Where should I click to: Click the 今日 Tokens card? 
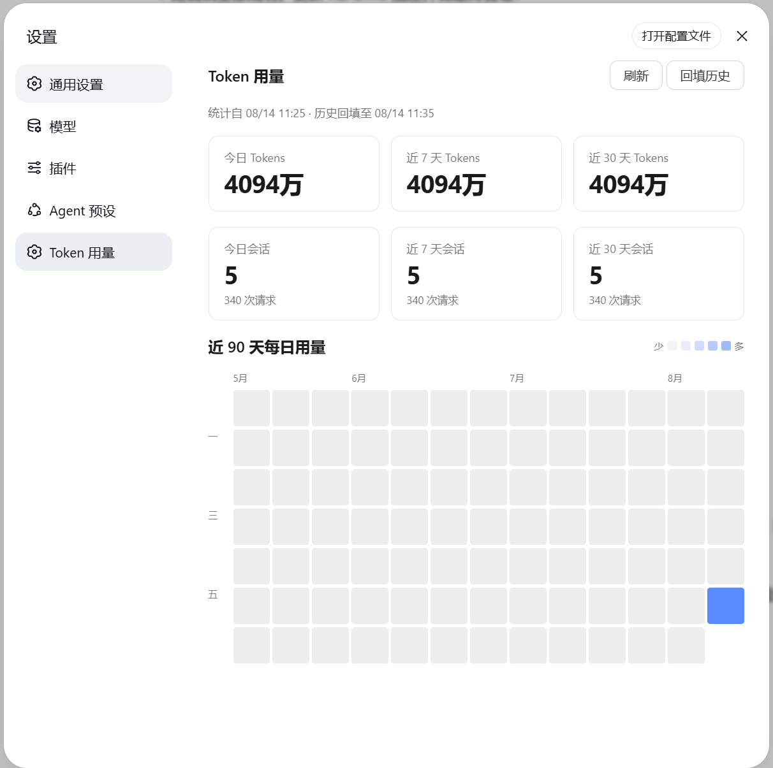(294, 173)
